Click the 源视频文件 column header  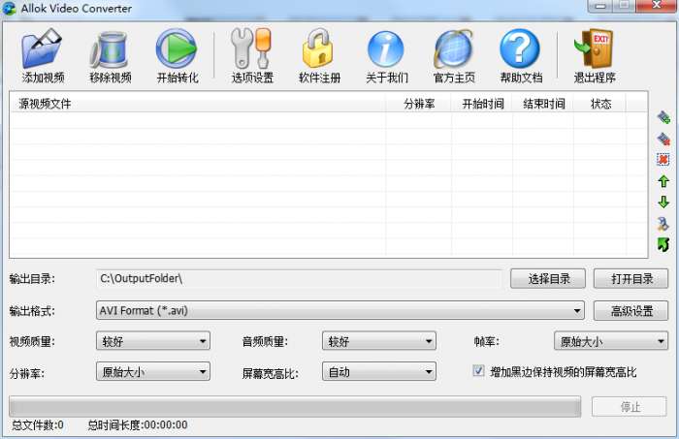coord(198,104)
